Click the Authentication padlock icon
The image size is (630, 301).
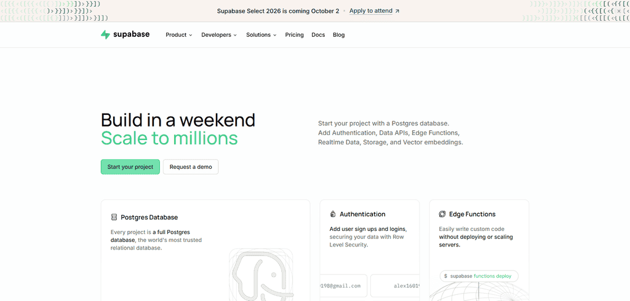click(333, 214)
